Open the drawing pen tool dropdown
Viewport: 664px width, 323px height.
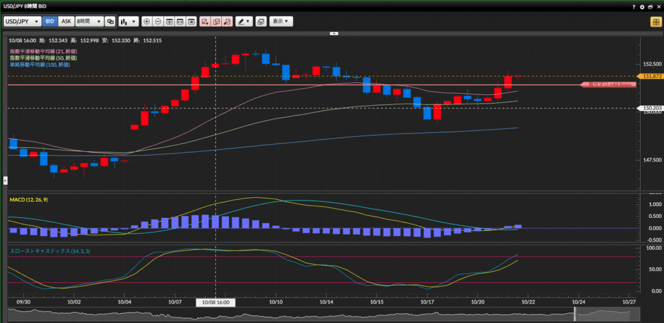click(244, 21)
